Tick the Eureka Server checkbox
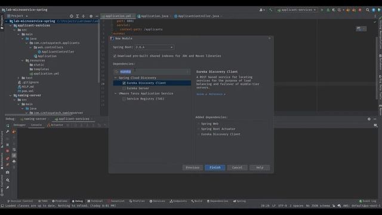The height and width of the screenshot is (215, 382). click(124, 88)
